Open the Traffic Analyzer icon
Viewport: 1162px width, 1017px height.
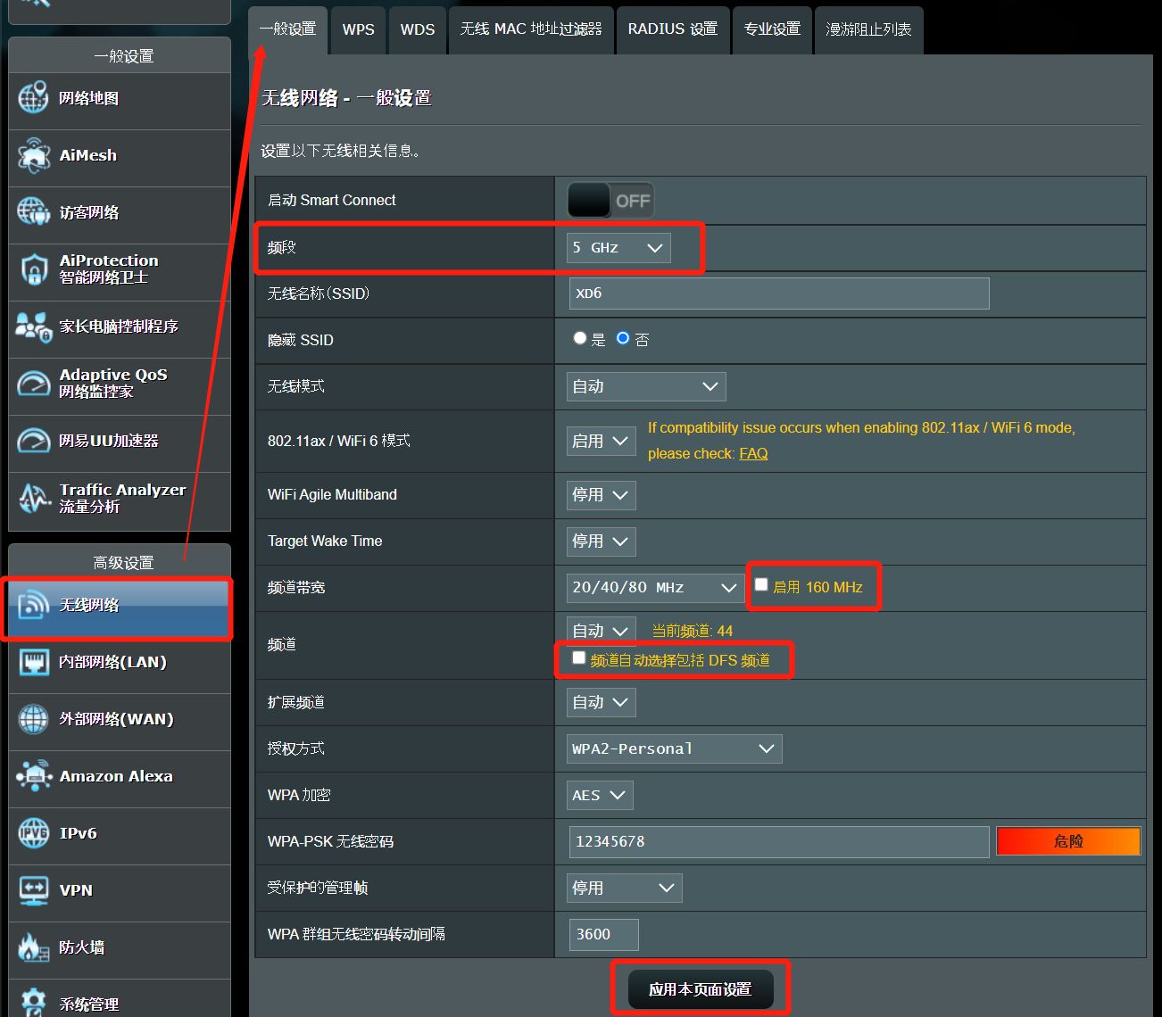click(x=33, y=498)
